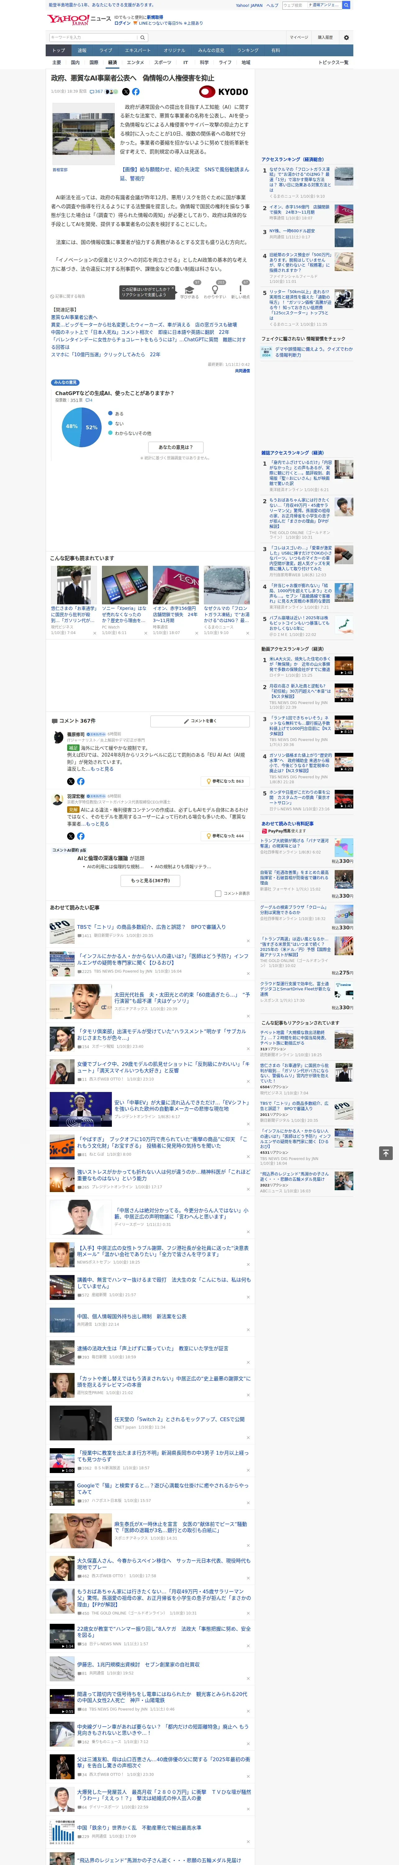399x1865 pixels.
Task: Click the 記事に関する報告 report icon
Action: [x=68, y=296]
